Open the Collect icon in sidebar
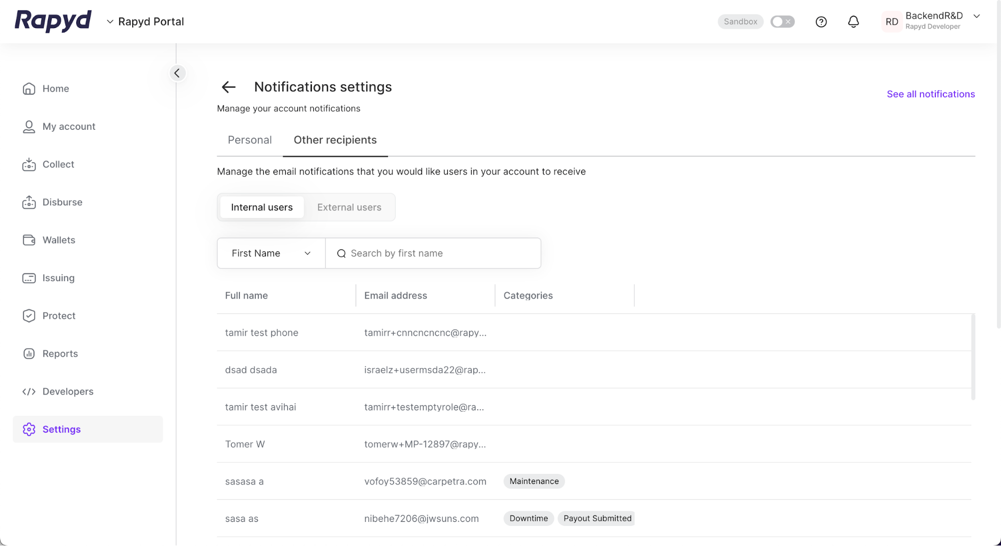 tap(29, 164)
